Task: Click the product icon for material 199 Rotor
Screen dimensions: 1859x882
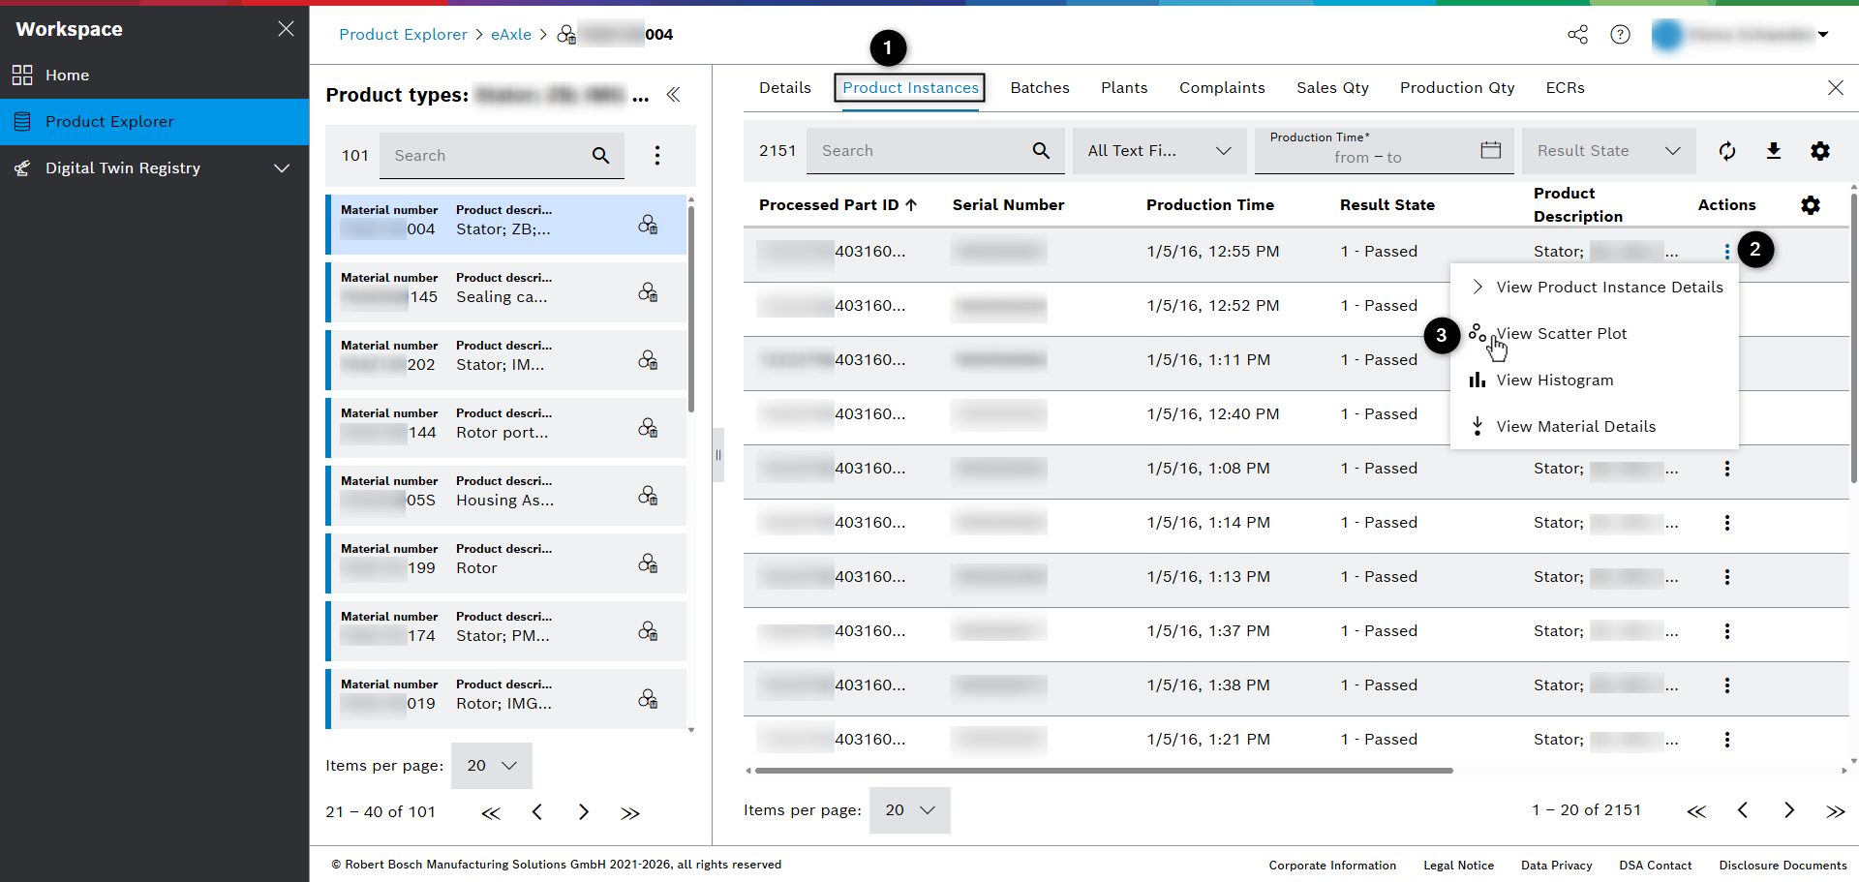Action: pos(648,563)
